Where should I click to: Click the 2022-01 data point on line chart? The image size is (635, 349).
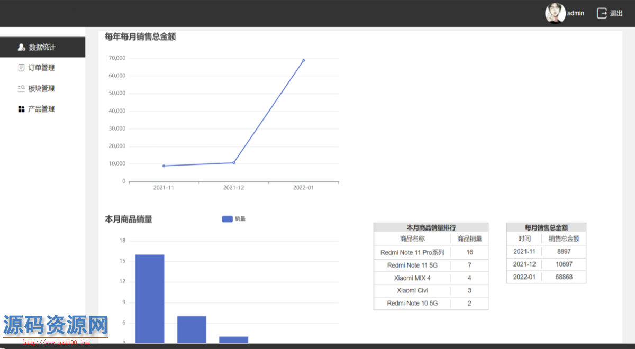pyautogui.click(x=303, y=60)
